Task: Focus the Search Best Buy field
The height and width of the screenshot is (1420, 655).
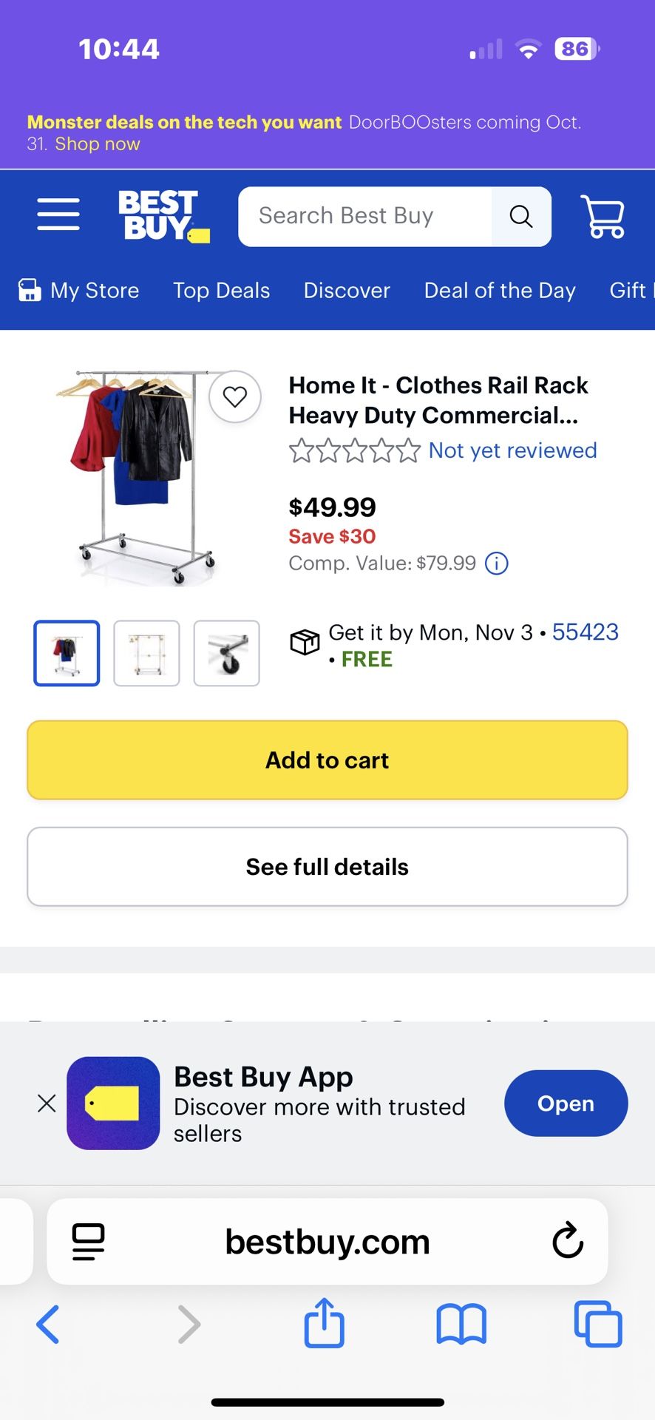Action: [365, 216]
